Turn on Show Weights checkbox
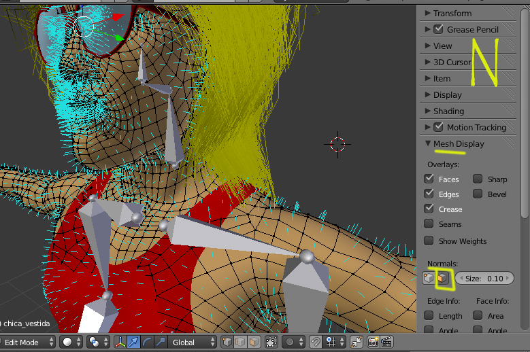The width and height of the screenshot is (530, 352). (429, 241)
